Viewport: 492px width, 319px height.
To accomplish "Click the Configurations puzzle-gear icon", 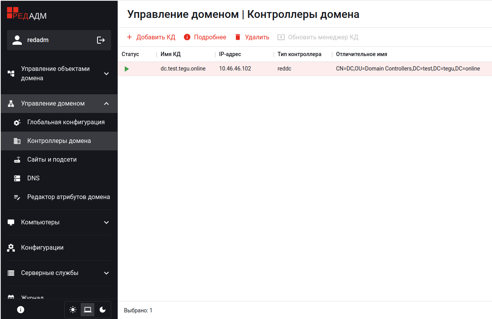I will point(11,248).
